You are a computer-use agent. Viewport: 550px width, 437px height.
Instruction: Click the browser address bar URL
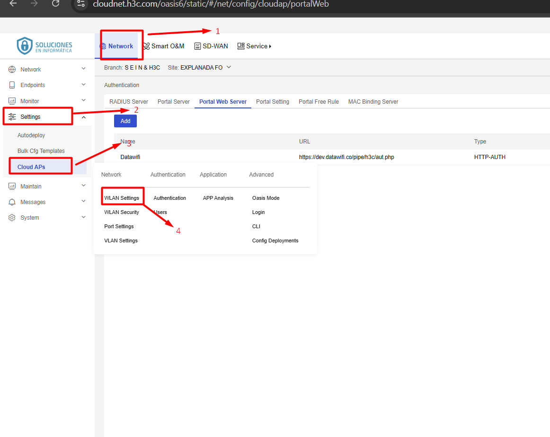211,4
